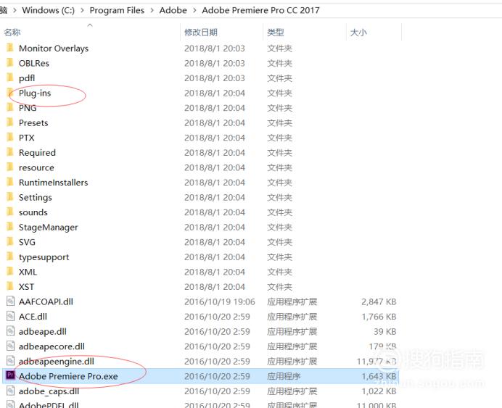Go to Adobe in the address path
The width and height of the screenshot is (502, 408).
(x=173, y=10)
